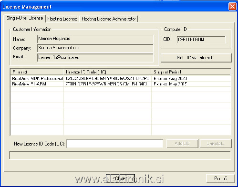Click the Help button at the bottom right

tap(220, 178)
